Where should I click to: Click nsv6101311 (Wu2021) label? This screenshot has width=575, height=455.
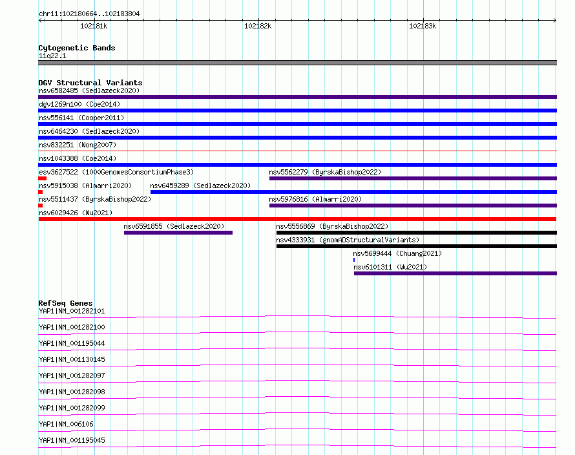(390, 267)
